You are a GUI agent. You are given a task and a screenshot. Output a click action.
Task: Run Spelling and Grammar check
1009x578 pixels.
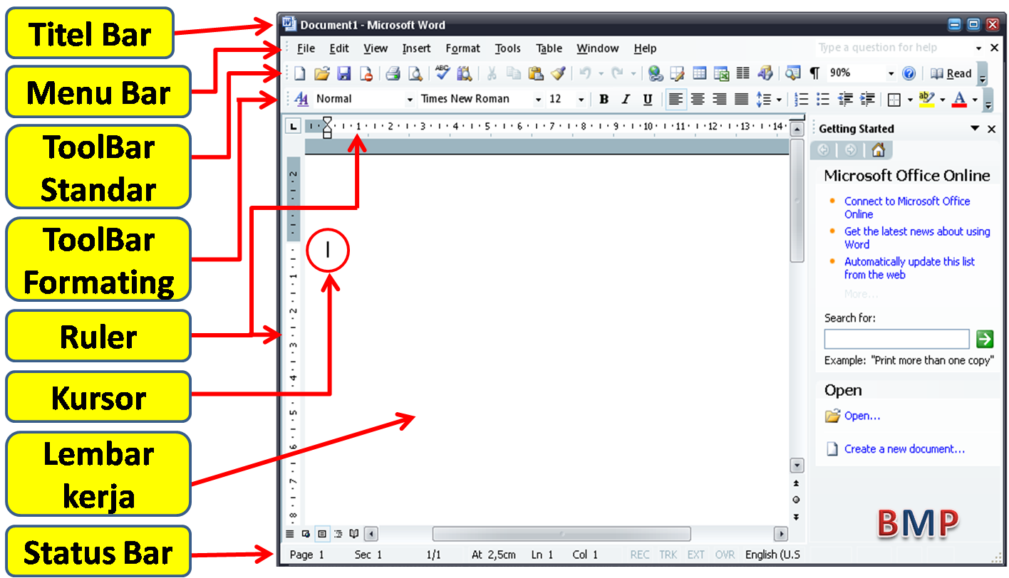point(443,73)
